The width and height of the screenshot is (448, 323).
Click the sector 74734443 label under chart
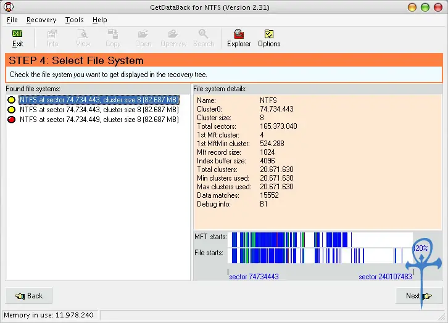tap(254, 277)
